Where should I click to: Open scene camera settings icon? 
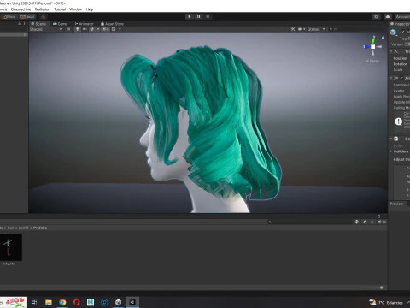point(300,29)
